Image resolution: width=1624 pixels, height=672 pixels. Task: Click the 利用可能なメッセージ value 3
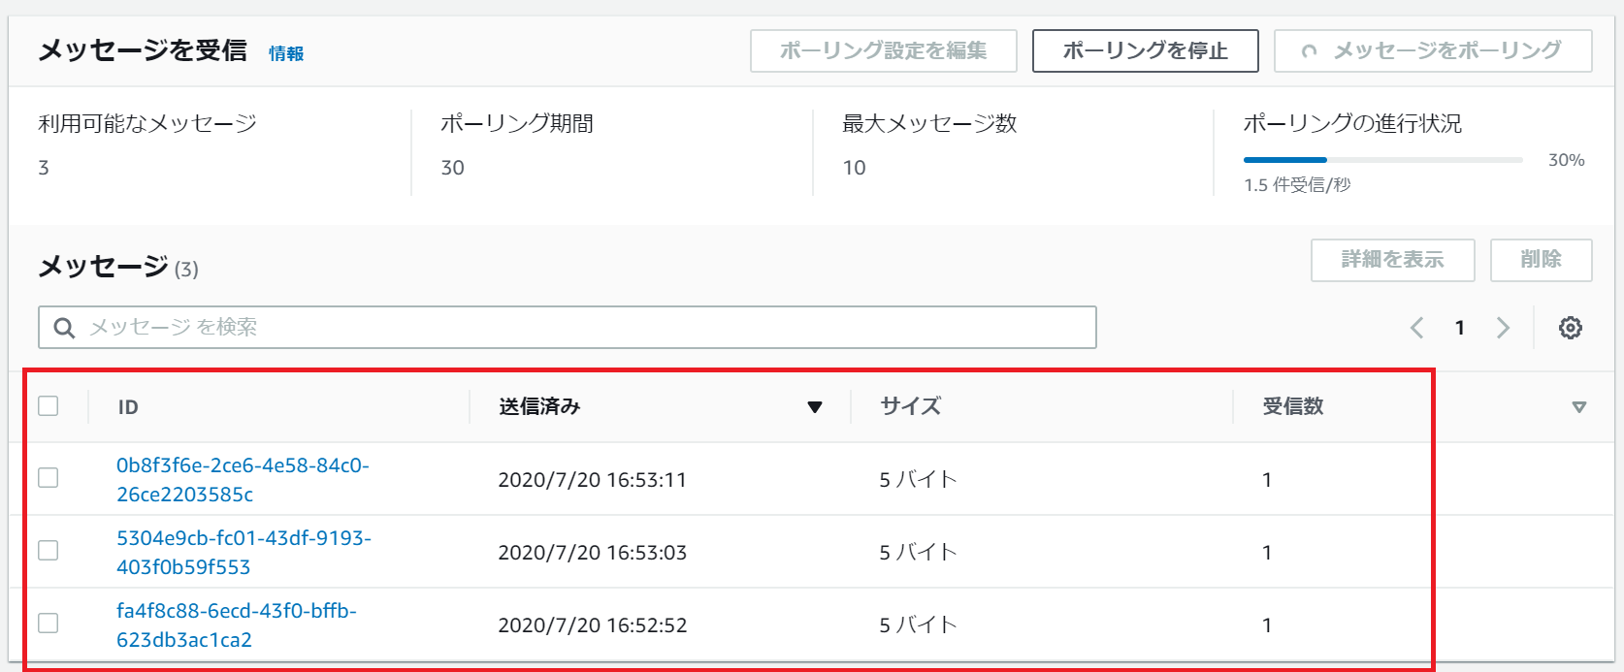44,168
